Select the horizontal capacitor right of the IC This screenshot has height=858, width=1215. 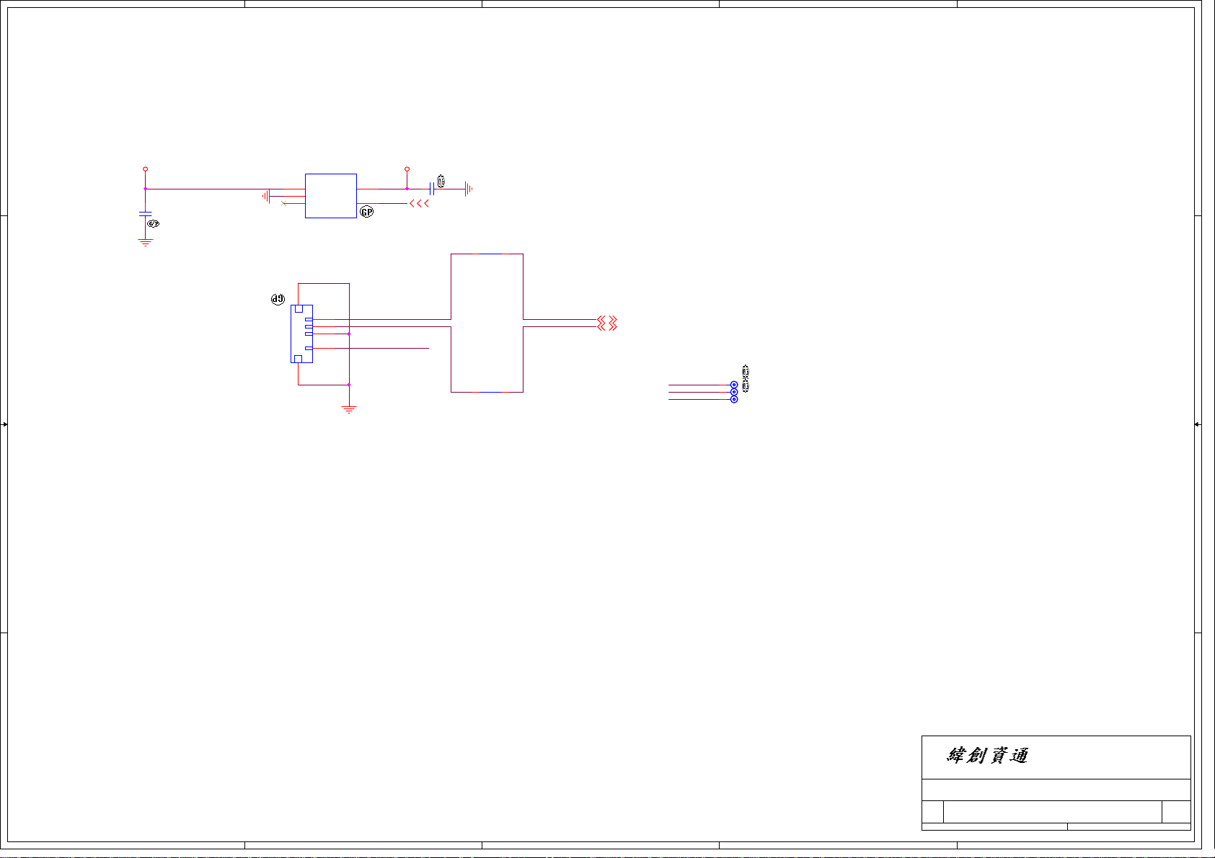click(431, 189)
